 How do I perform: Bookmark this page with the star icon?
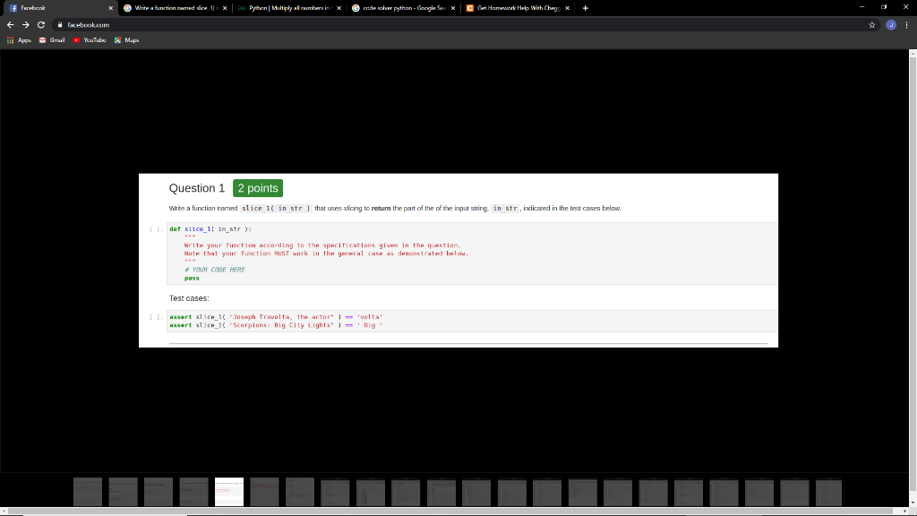tap(872, 24)
